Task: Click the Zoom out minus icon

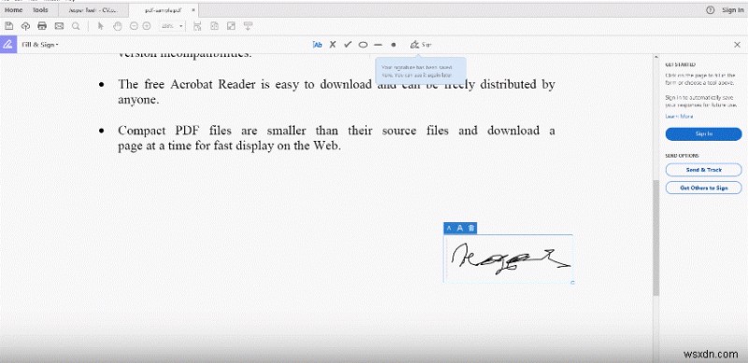Action: pyautogui.click(x=134, y=26)
